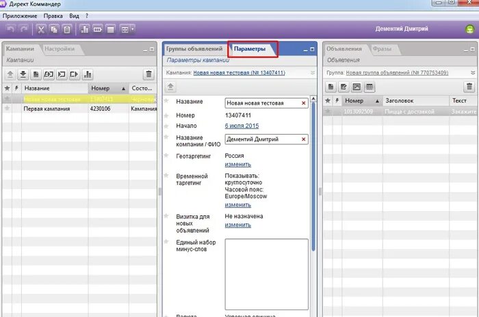This screenshot has width=479, height=317.
Task: Open the Новая группа объявлений (№ 770753409) link
Action: click(x=397, y=72)
